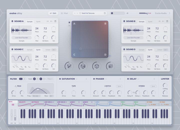Toggle filter input B
The height and width of the screenshot is (130, 180).
pyautogui.click(x=37, y=79)
